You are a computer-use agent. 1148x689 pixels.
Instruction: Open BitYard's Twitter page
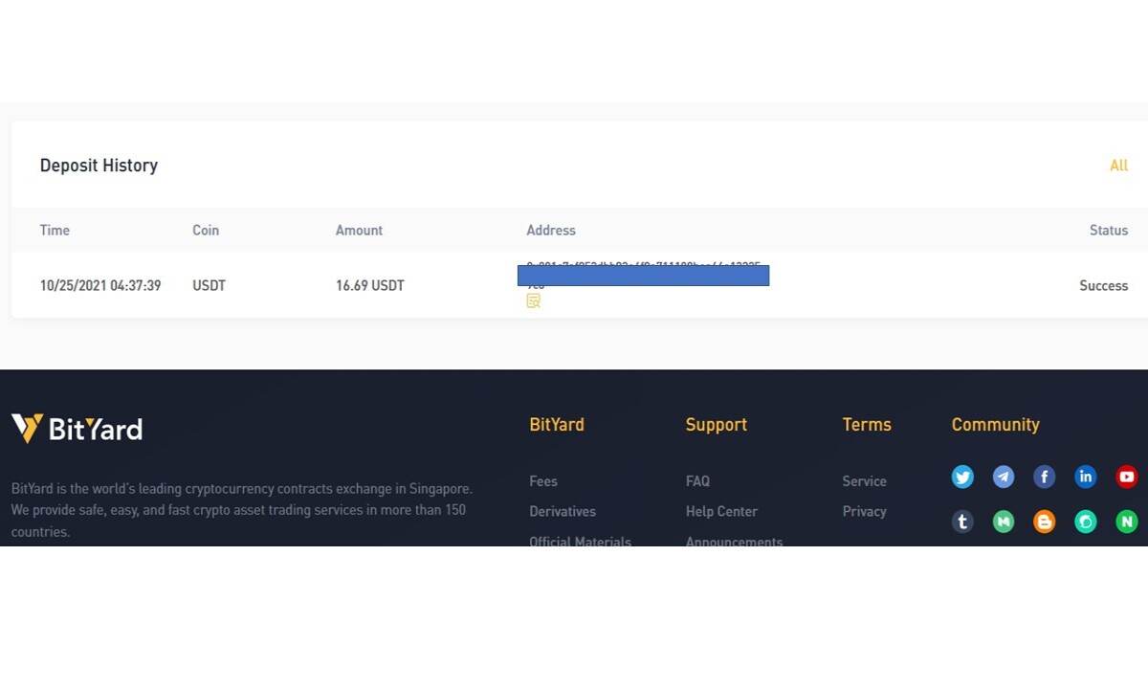coord(962,477)
